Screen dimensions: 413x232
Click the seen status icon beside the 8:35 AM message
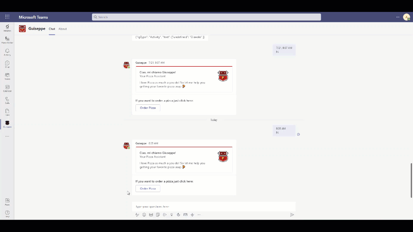click(x=298, y=134)
